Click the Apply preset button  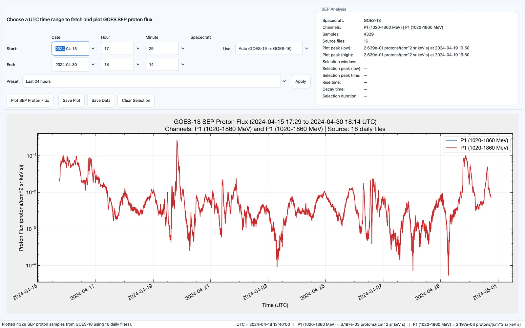pos(301,81)
